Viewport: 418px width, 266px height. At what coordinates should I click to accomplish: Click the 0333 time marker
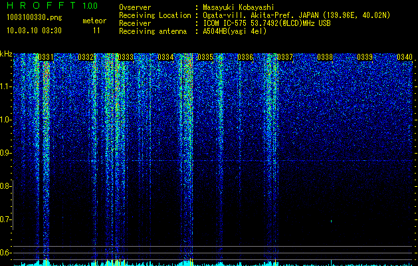(126, 57)
